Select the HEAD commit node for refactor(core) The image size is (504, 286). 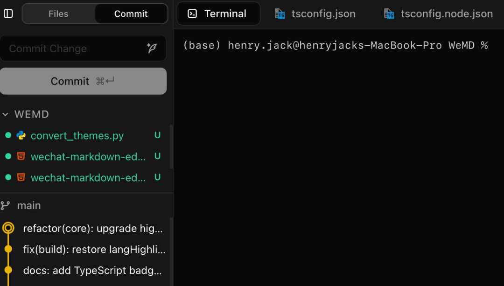pyautogui.click(x=8, y=228)
